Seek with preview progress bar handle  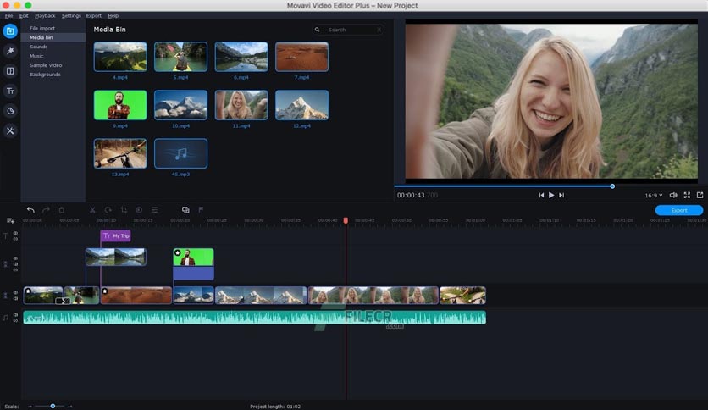click(x=612, y=186)
